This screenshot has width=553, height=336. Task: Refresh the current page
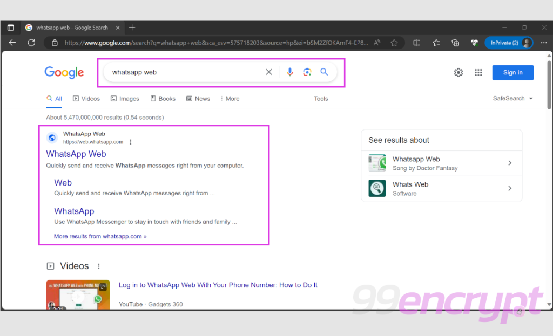click(x=31, y=42)
